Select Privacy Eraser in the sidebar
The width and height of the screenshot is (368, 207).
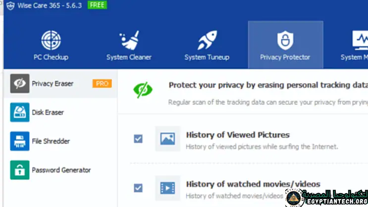[x=53, y=84]
